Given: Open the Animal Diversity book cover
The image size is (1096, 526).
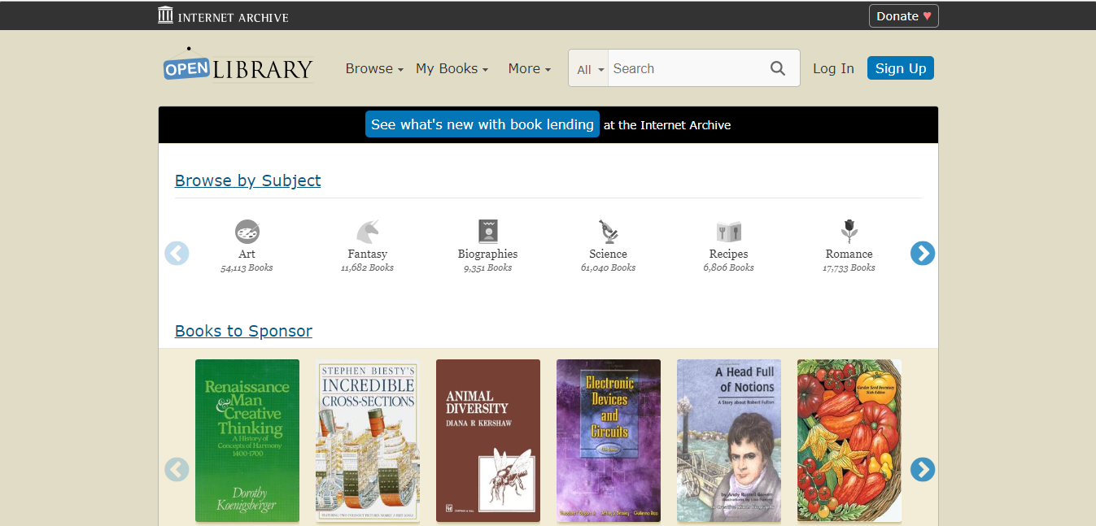Looking at the screenshot, I should click(x=488, y=440).
